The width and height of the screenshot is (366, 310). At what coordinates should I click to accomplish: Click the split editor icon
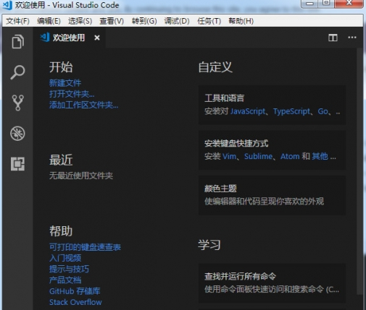coord(333,38)
